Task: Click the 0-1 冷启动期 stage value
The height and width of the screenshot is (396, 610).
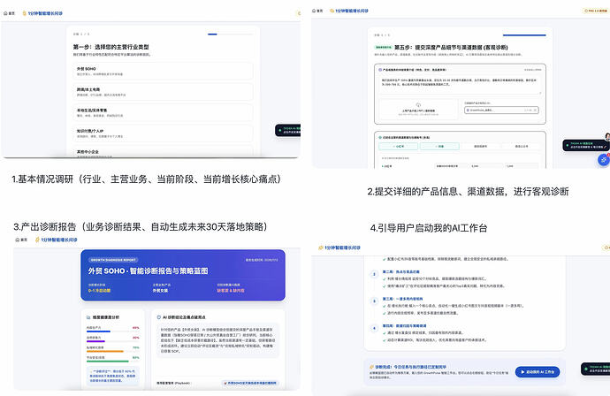Action: (99, 291)
